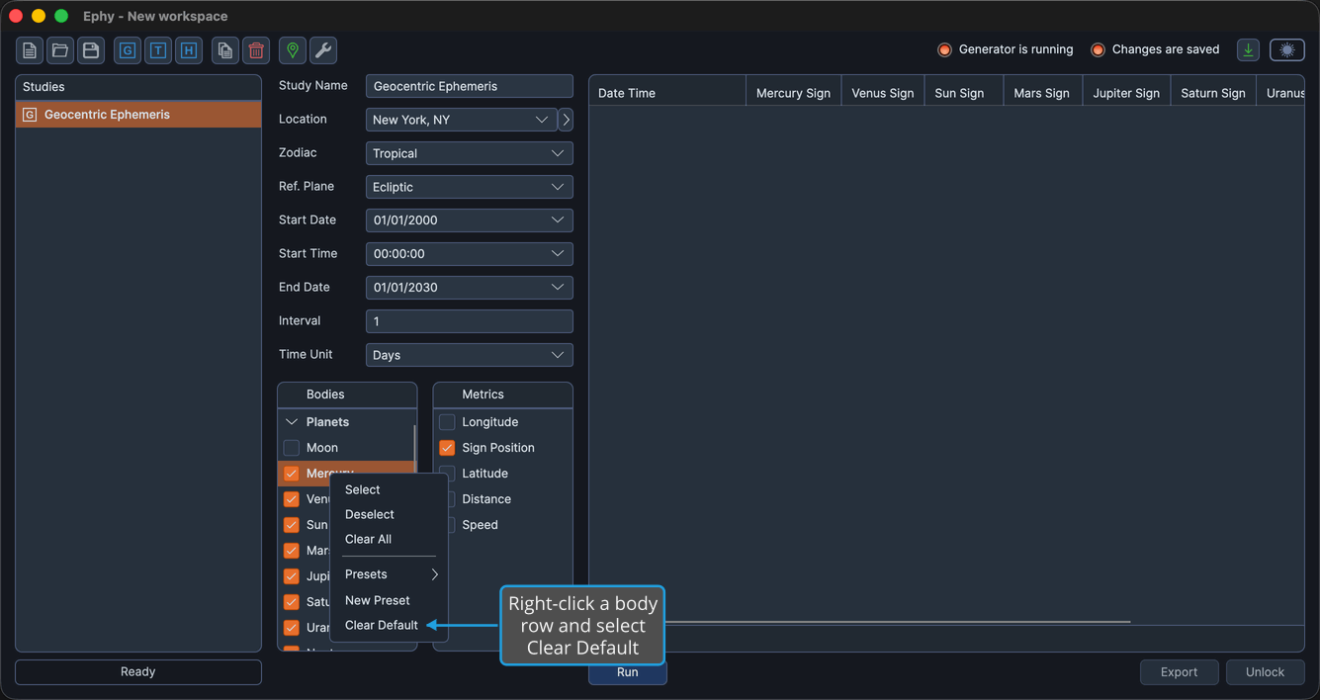
Task: Click the Run button
Action: 628,672
